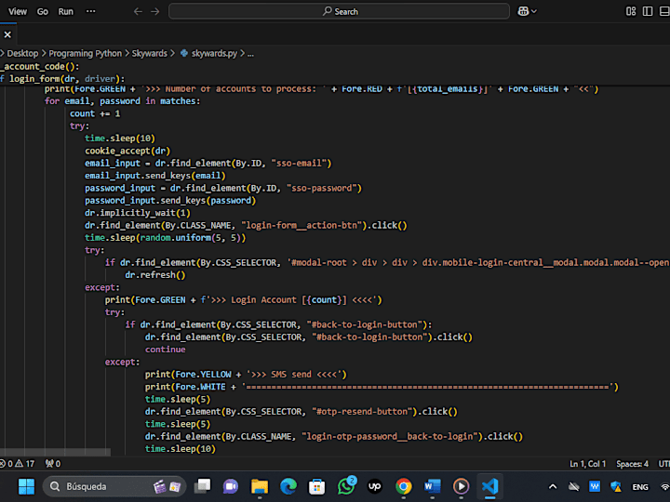This screenshot has height=502, width=670.
Task: Click the Ln 1, Col 1 status item
Action: click(x=587, y=464)
